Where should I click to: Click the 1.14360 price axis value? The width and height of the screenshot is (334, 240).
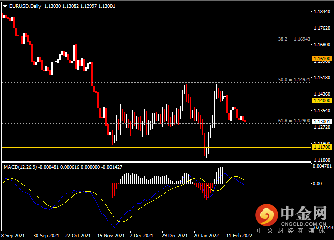(x=322, y=94)
